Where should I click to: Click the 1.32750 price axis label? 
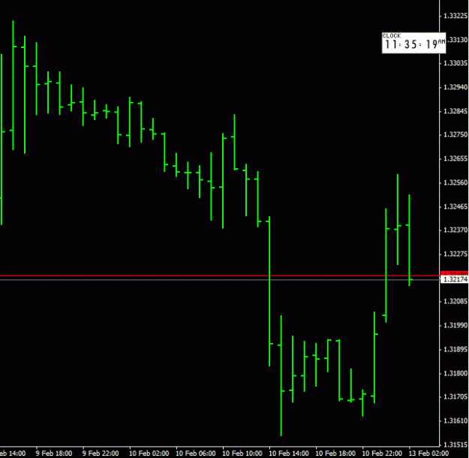(x=455, y=134)
